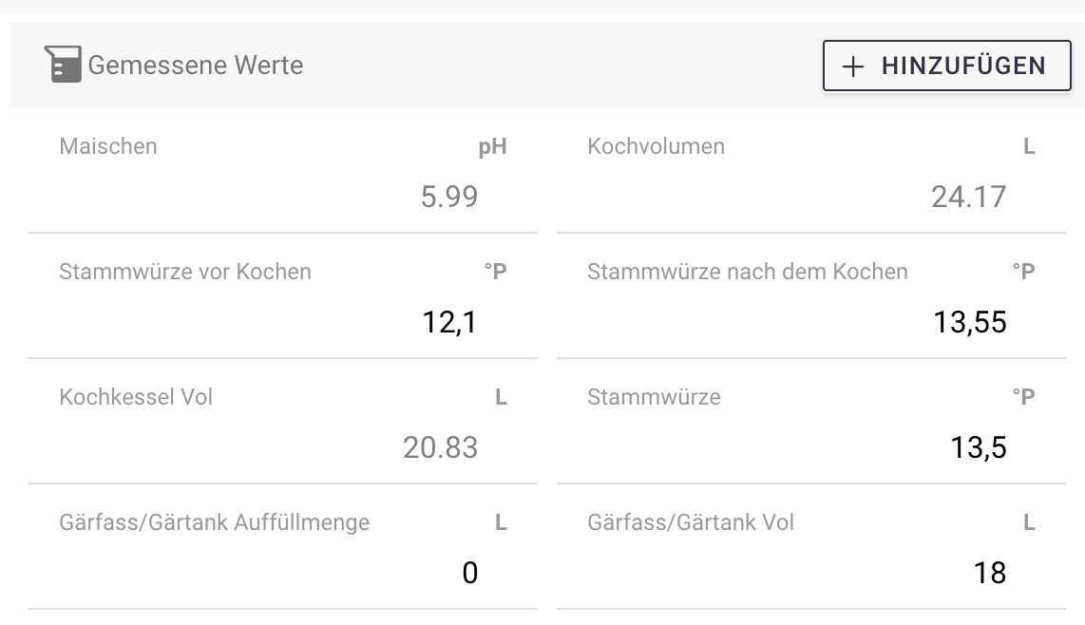Click the pH unit beside Maischen
This screenshot has height=625, width=1085.
click(x=492, y=147)
